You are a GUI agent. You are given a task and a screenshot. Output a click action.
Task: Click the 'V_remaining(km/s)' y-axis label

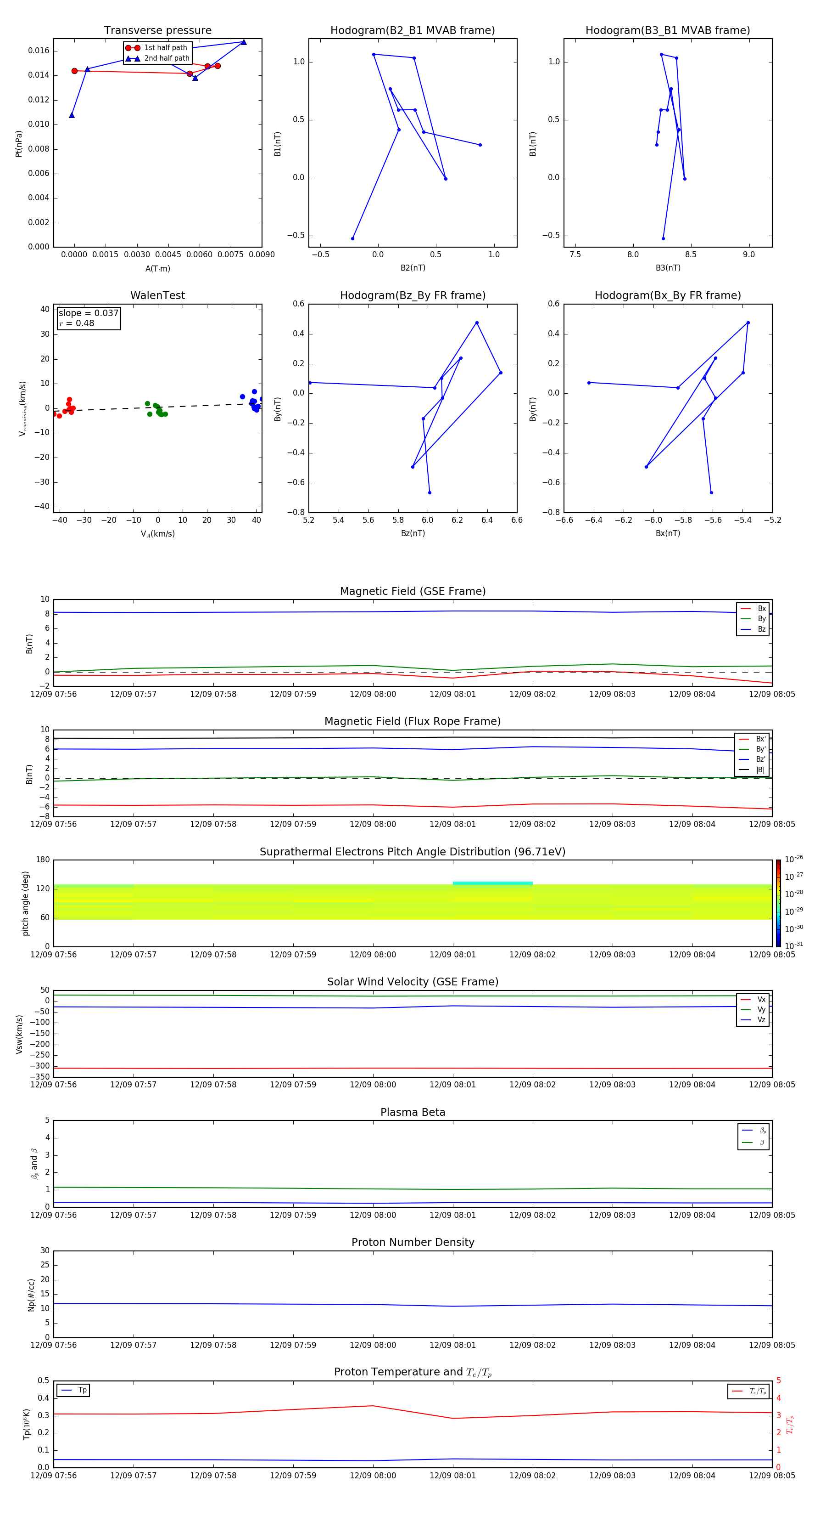pyautogui.click(x=22, y=408)
